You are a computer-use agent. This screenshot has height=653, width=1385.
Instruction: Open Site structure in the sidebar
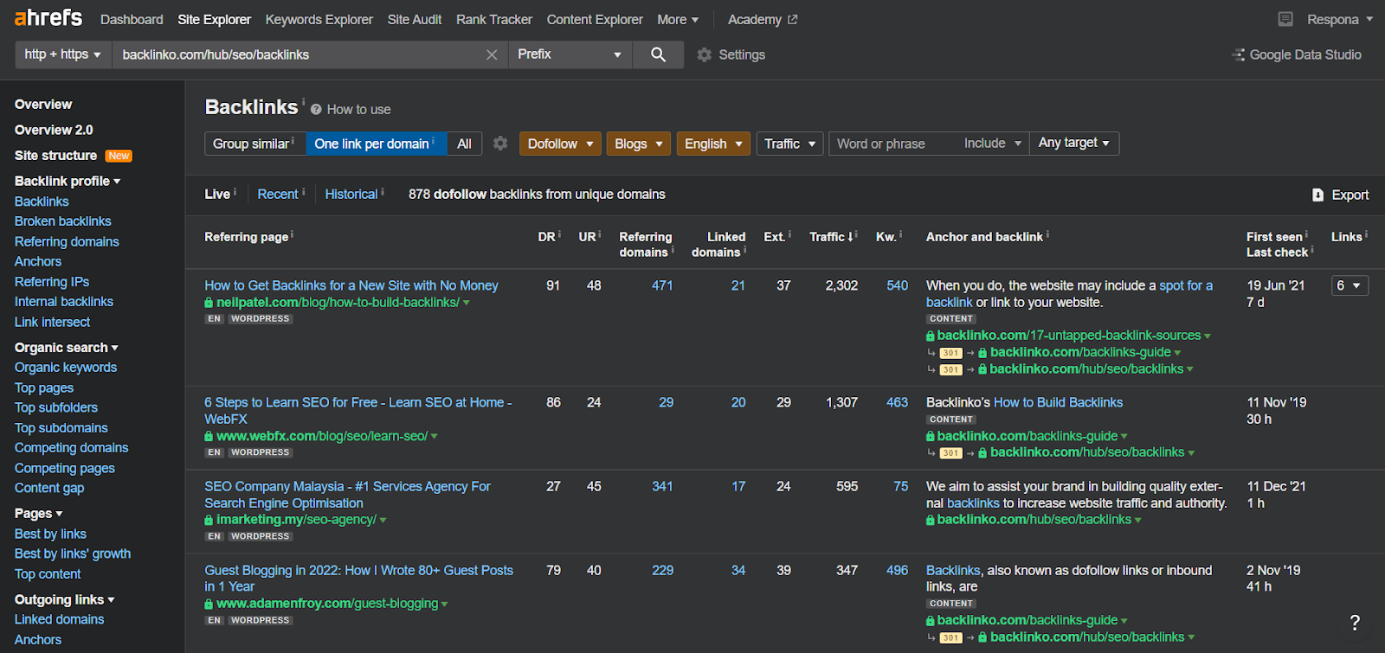(55, 155)
